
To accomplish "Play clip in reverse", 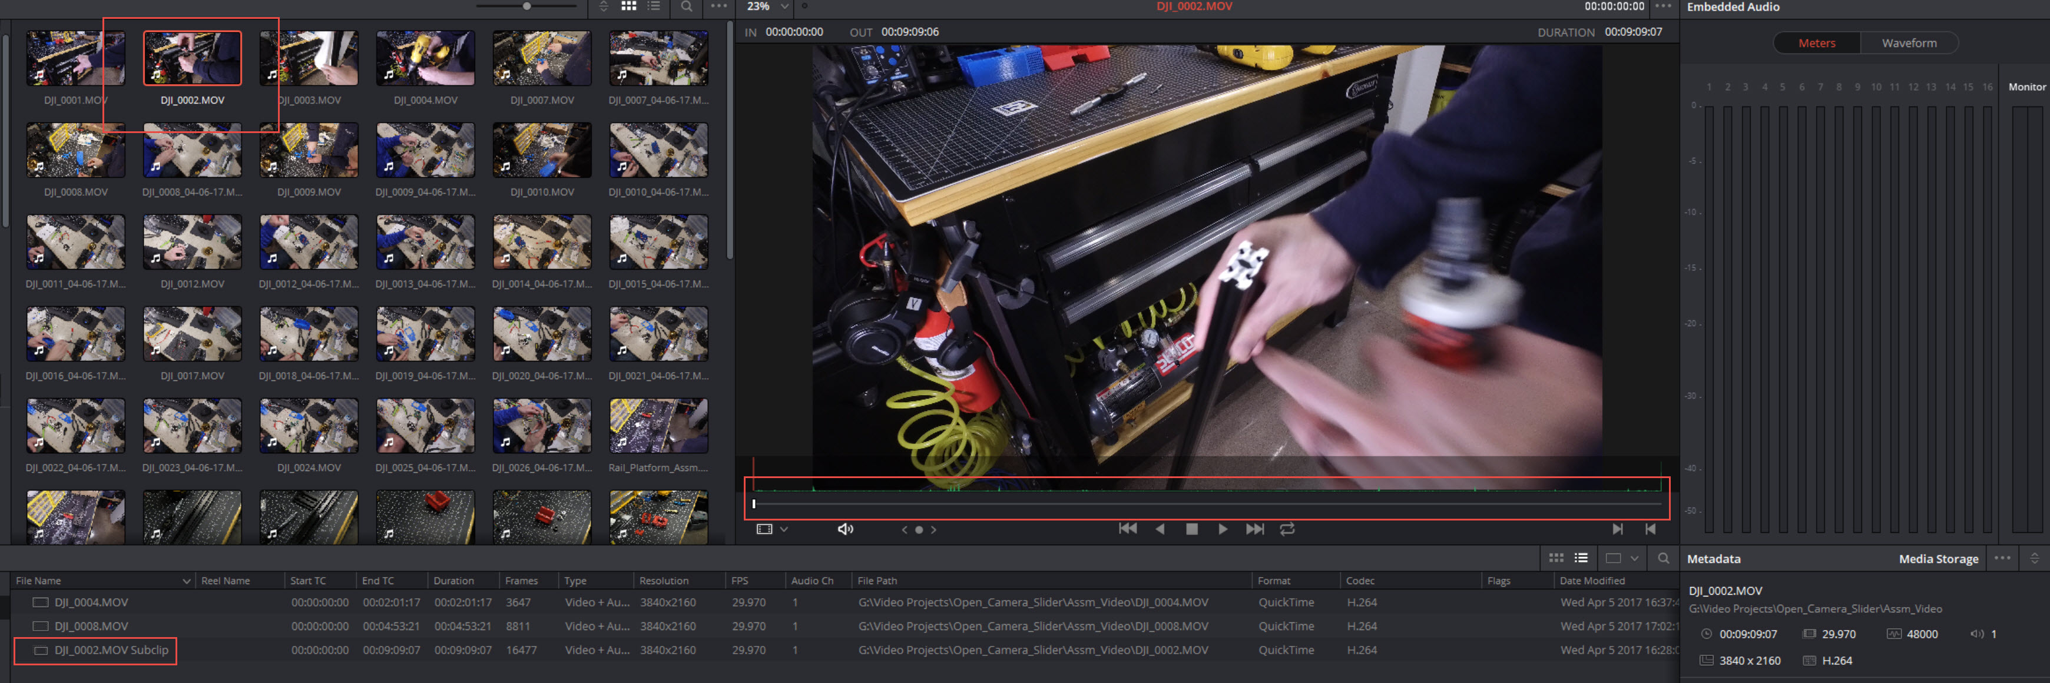I will pos(1160,529).
